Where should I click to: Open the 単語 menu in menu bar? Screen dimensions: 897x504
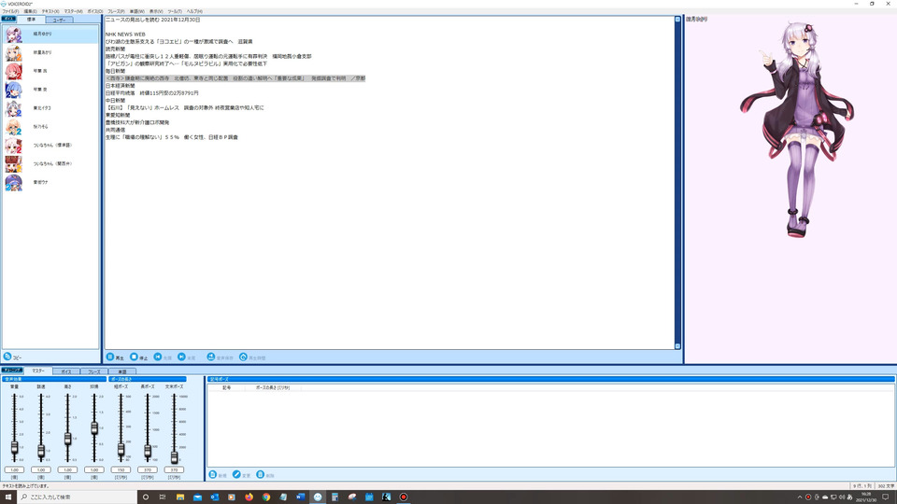click(137, 11)
